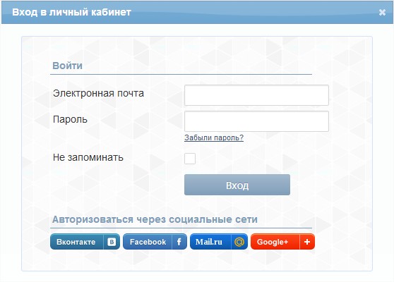394x282 pixels.
Task: Tick the Не запоминать checkbox
Action: point(190,159)
